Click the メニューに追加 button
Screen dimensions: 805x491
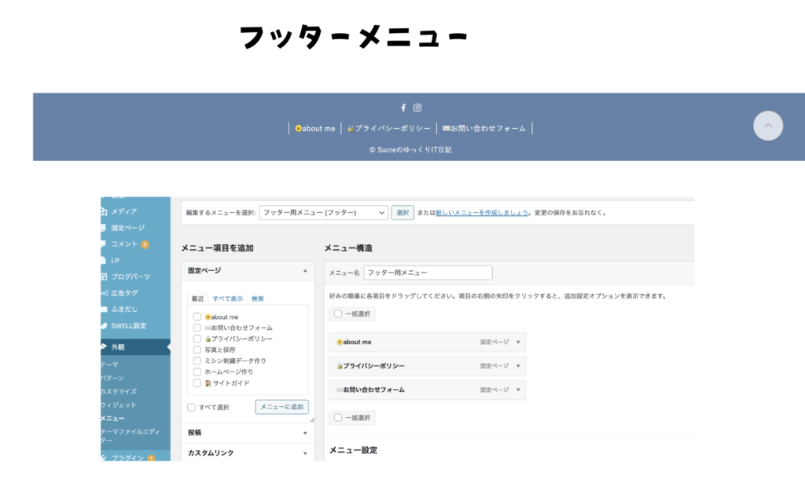(x=281, y=407)
